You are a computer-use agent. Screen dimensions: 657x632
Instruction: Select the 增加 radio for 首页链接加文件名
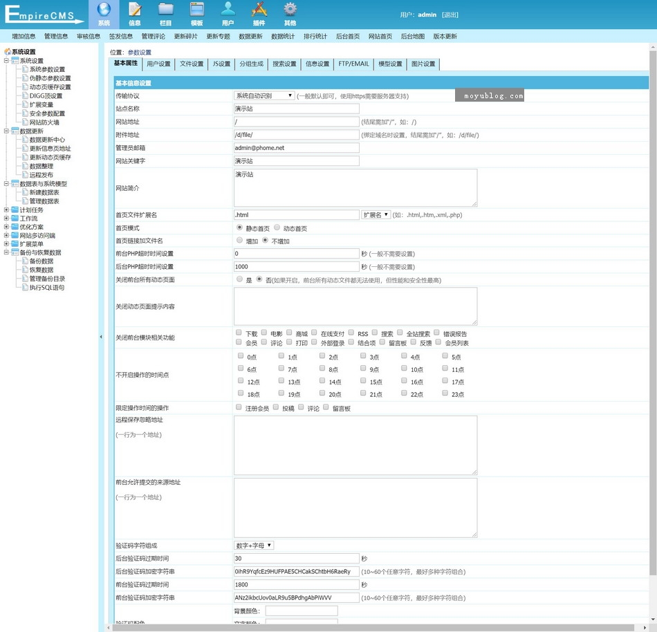click(x=240, y=241)
